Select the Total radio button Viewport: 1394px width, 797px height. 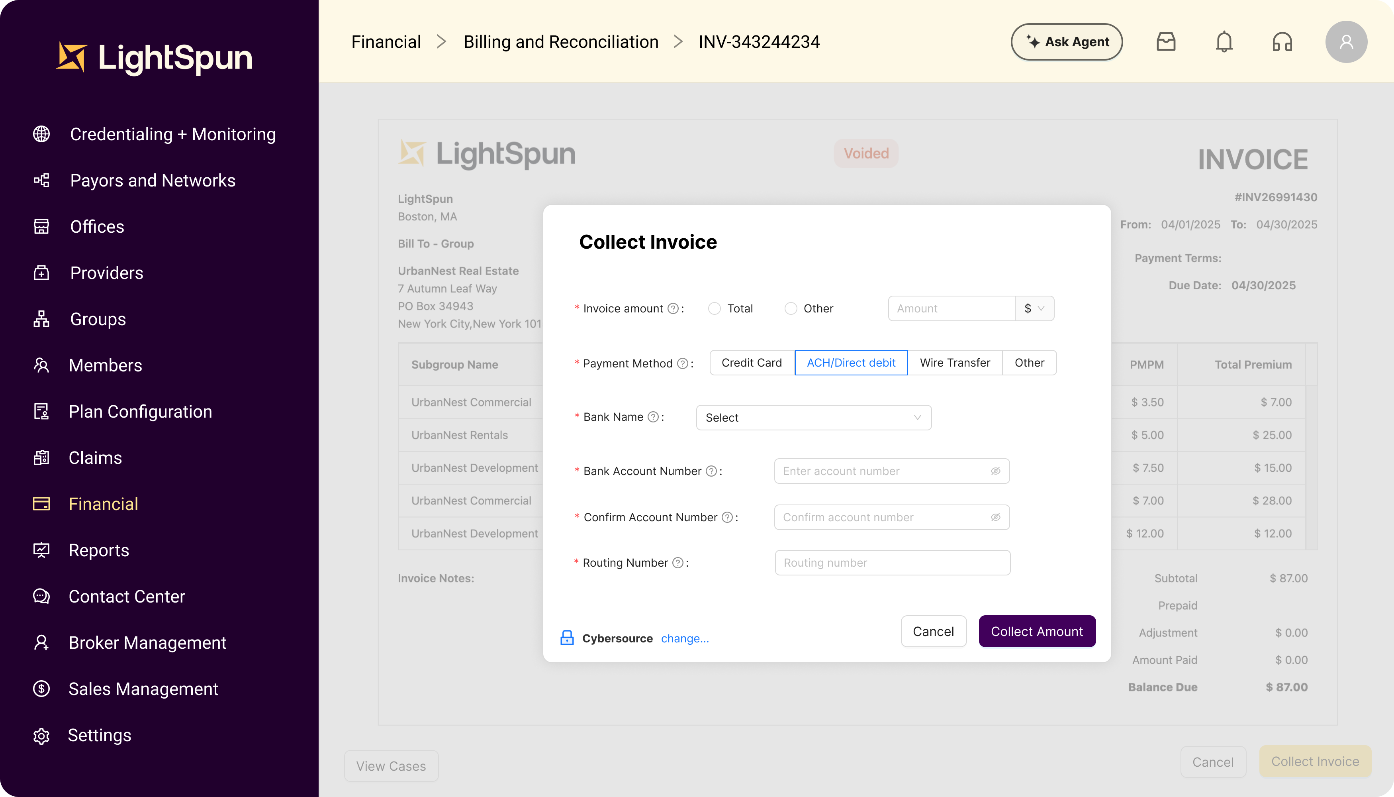point(714,309)
